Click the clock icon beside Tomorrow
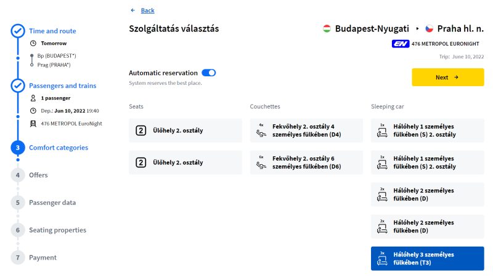The height and width of the screenshot is (278, 493). click(x=33, y=43)
